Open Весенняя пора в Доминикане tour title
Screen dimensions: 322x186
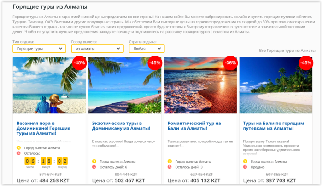pyautogui.click(x=43, y=128)
